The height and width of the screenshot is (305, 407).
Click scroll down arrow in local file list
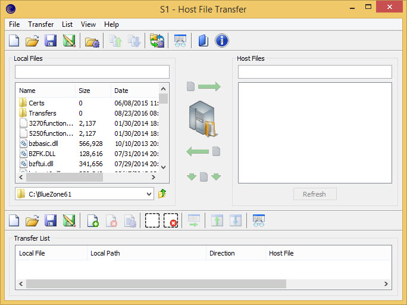pyautogui.click(x=163, y=167)
